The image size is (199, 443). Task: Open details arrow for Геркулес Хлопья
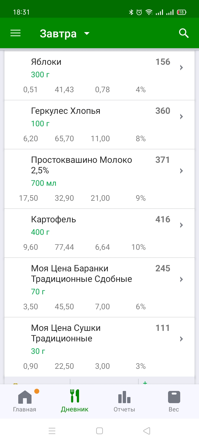click(x=181, y=117)
